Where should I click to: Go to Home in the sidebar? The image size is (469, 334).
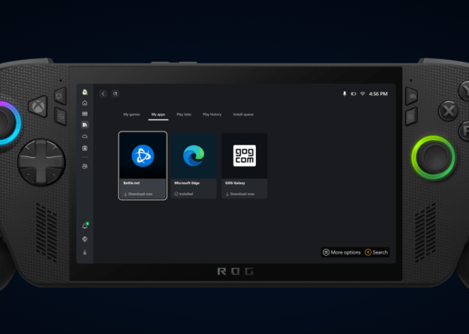click(85, 103)
